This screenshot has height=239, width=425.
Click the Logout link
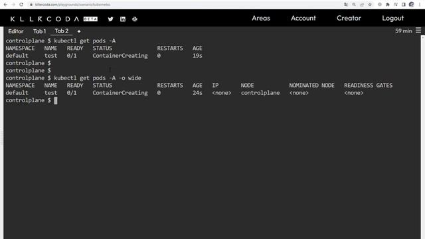(392, 18)
